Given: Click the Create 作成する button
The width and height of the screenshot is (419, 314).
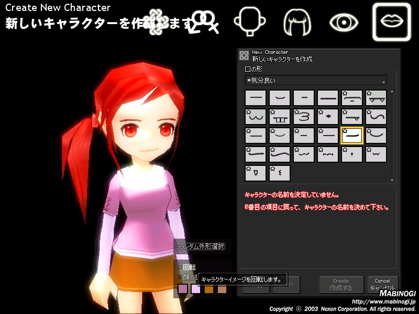Looking at the screenshot, I should pyautogui.click(x=341, y=285).
